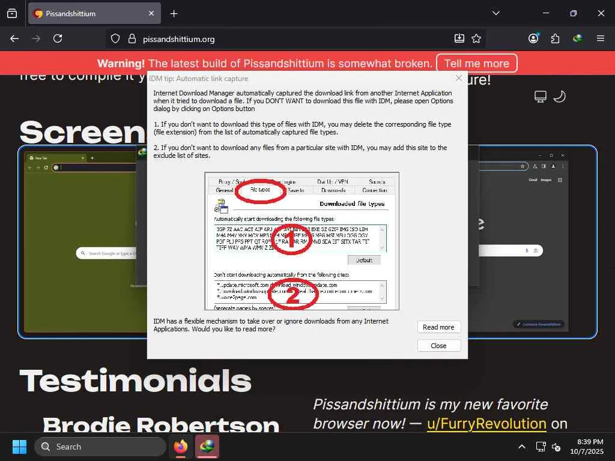Click Read more in IDM dialog

[x=438, y=327]
